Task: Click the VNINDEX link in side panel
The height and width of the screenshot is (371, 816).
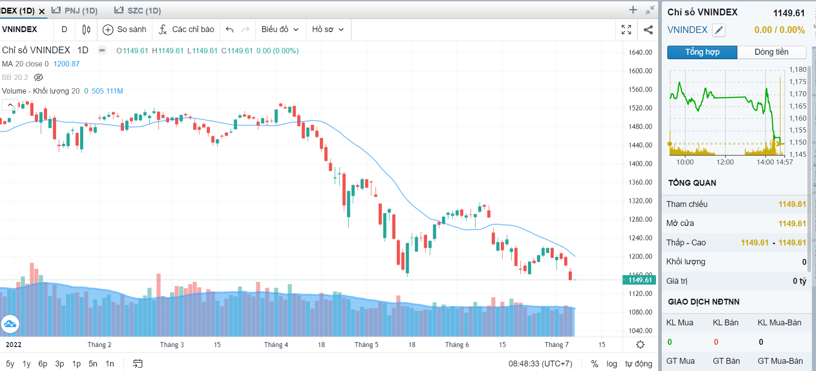Action: [687, 30]
